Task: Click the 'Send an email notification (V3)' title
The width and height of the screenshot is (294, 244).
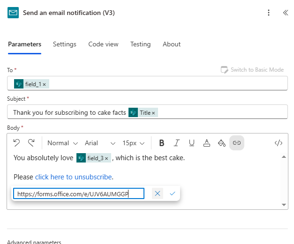Action: 69,13
